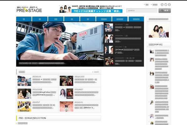Image resolution: width=187 pixels, height=125 pixels.
Task: Open the yellow-bullet link under PRE☆STAGE SELECTION
Action: [22, 123]
